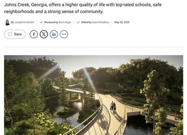The width and height of the screenshot is (187, 135).
Task: Share article on LinkedIn
Action: click(54, 34)
